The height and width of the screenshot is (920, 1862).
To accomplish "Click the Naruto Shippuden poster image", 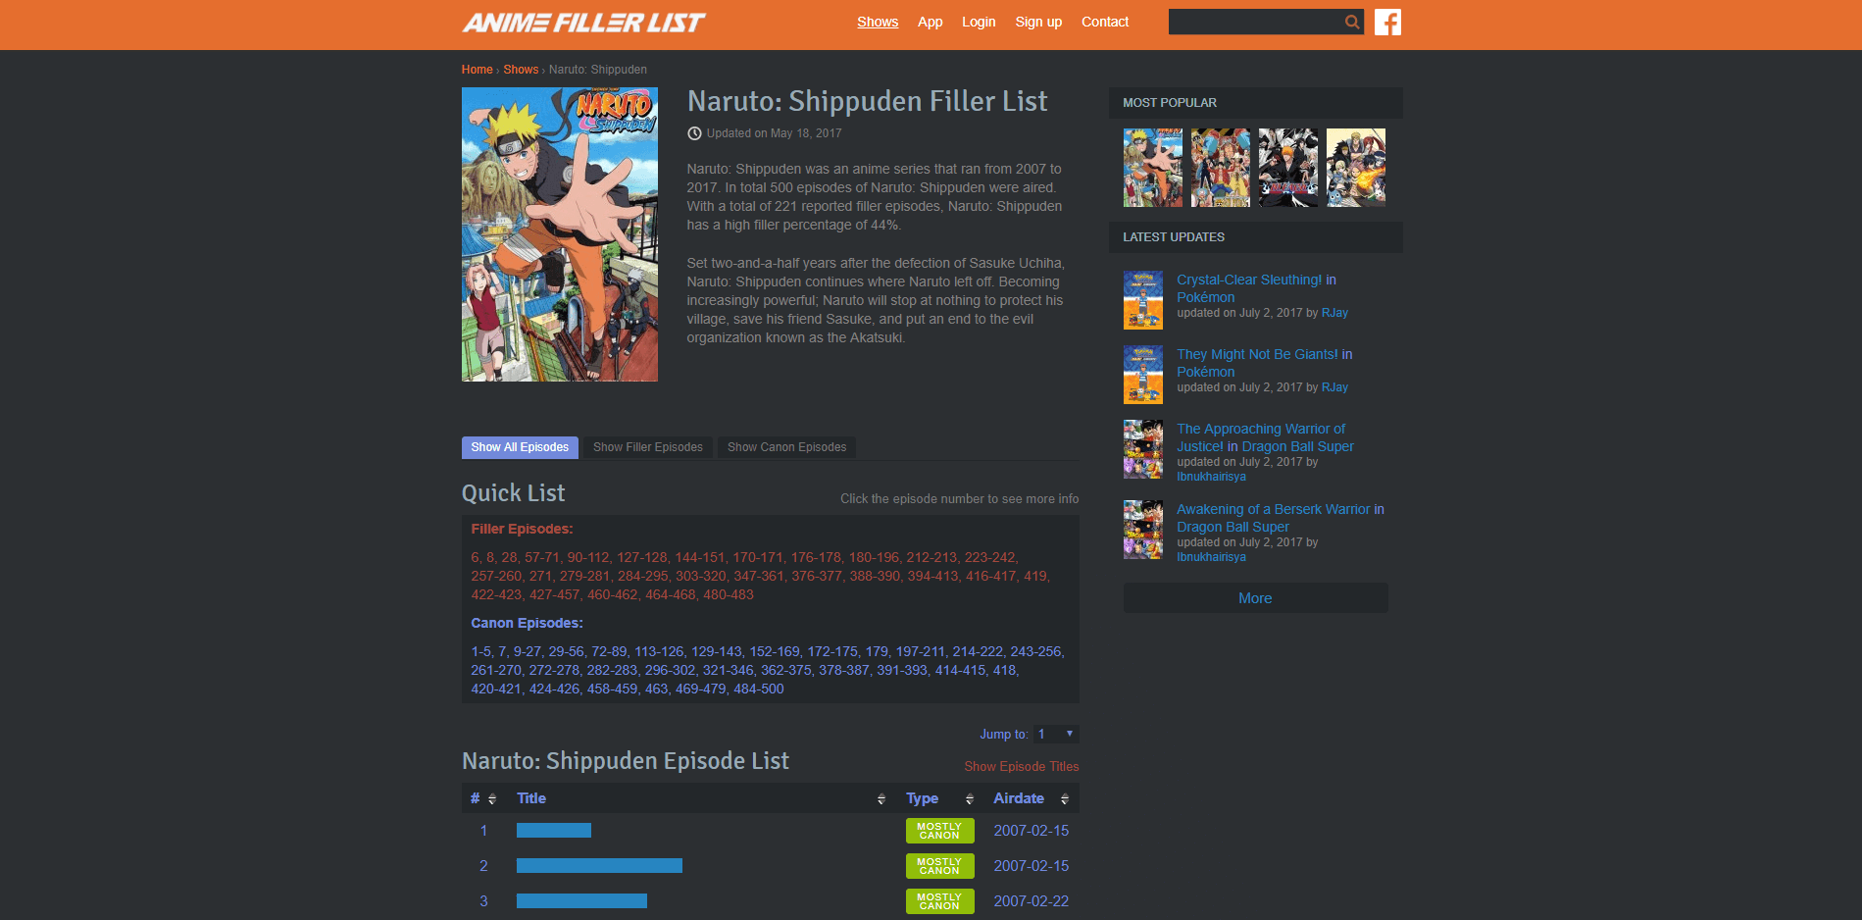I will 560,234.
